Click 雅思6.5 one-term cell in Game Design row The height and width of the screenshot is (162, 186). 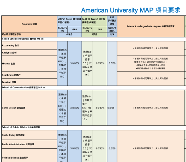pyautogui.click(x=62, y=108)
